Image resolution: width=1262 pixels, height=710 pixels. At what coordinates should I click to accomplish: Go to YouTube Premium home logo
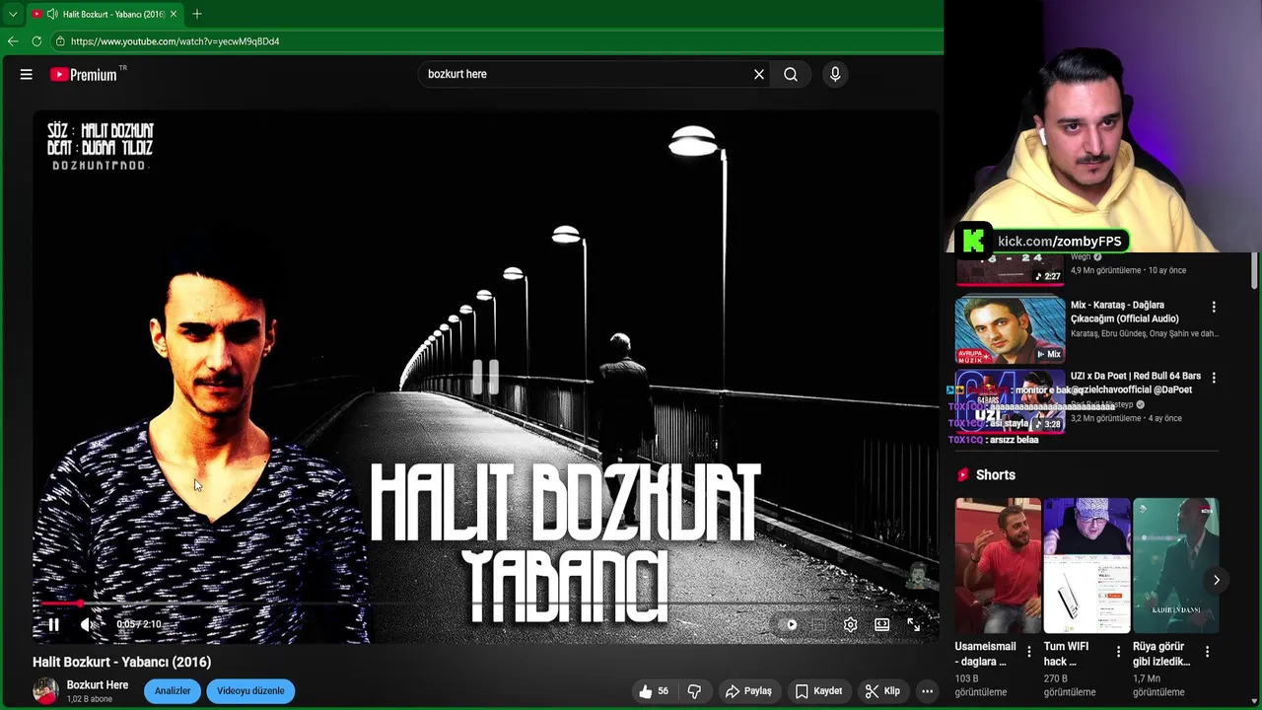point(84,74)
